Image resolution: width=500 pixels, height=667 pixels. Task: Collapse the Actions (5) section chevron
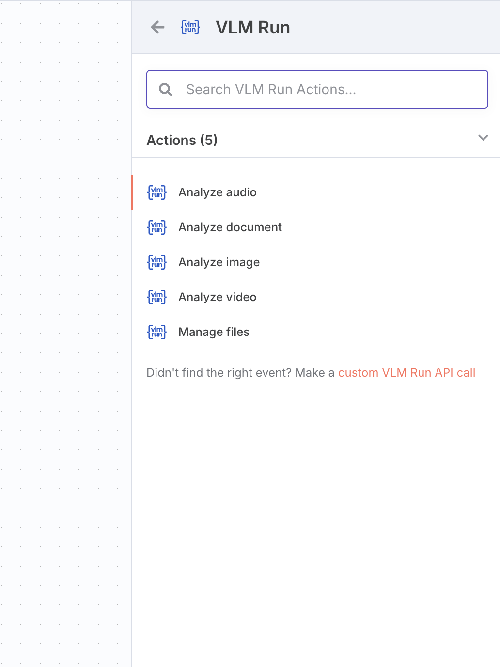tap(483, 138)
